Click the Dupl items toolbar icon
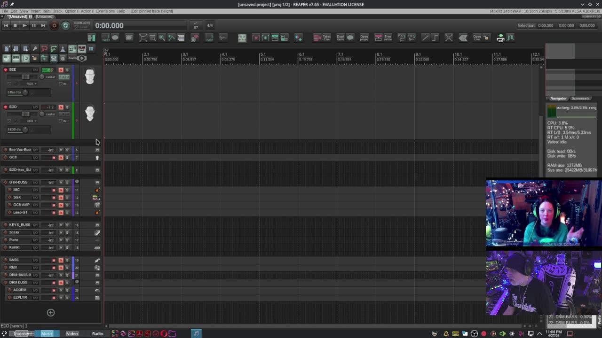Viewport: 602px width, 338px height. pyautogui.click(x=341, y=38)
